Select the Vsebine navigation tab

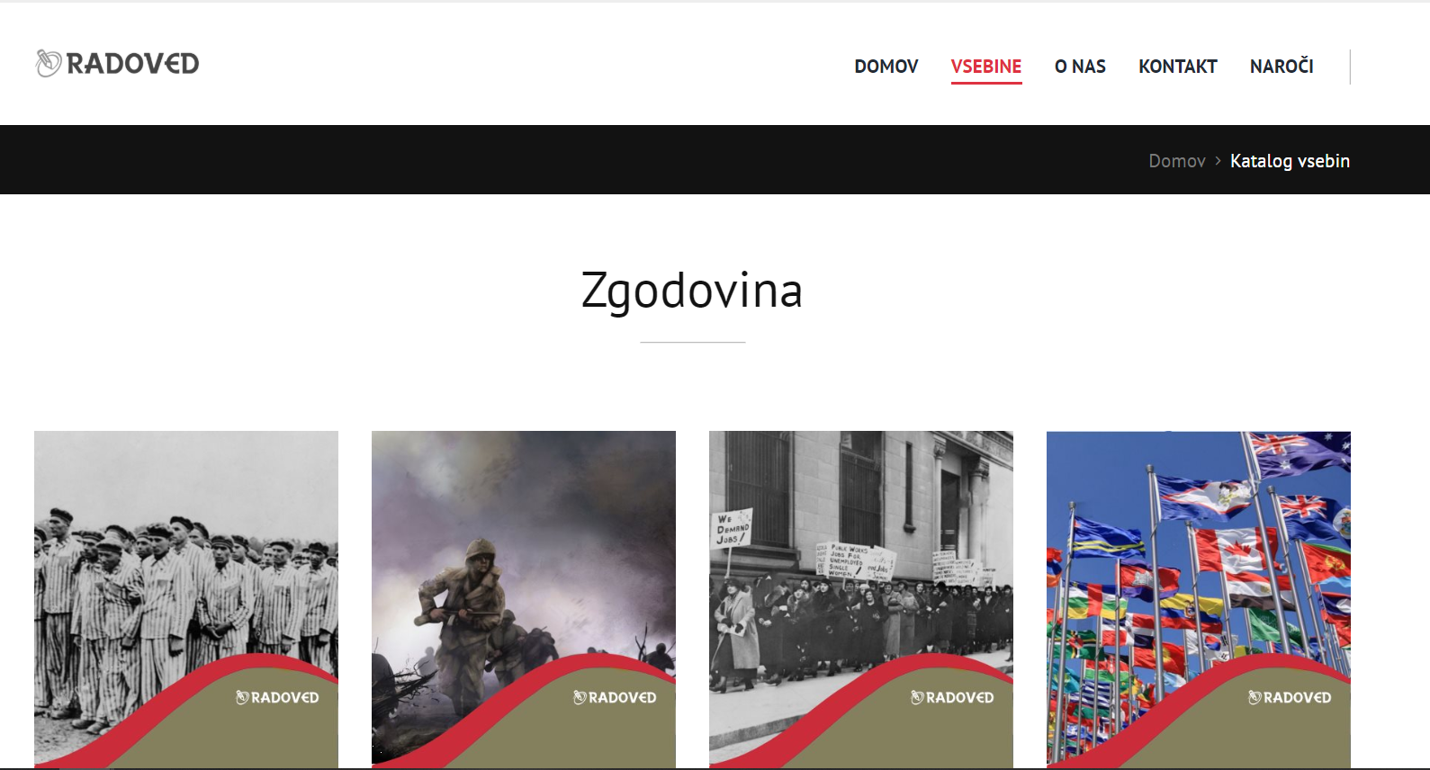pos(986,67)
